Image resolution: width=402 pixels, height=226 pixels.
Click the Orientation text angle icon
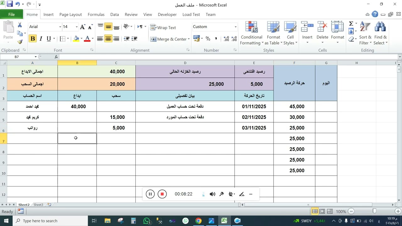(126, 27)
